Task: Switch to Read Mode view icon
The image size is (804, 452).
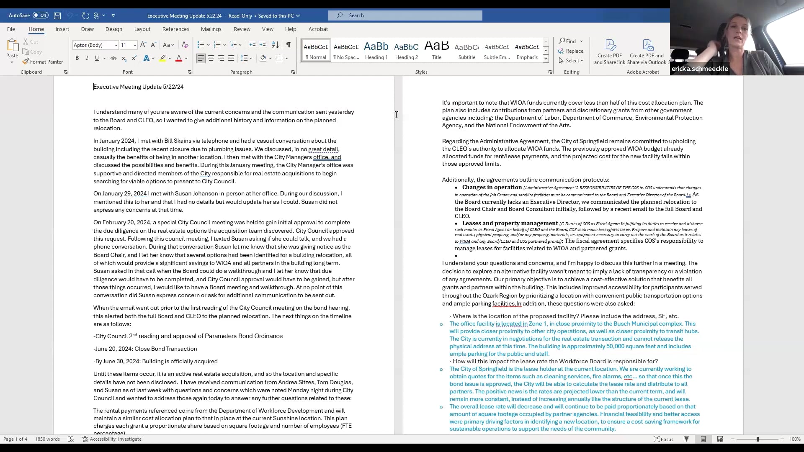Action: point(686,439)
